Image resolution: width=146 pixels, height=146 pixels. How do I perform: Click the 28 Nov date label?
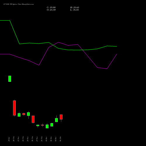click(42, 139)
